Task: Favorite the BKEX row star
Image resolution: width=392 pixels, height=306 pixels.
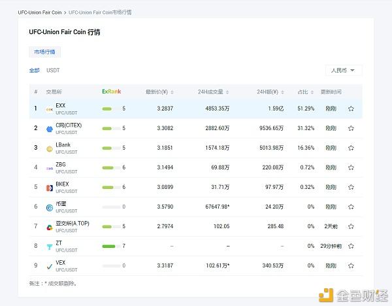Action: (x=351, y=187)
